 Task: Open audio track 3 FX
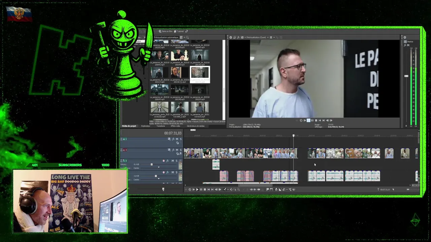(x=167, y=161)
